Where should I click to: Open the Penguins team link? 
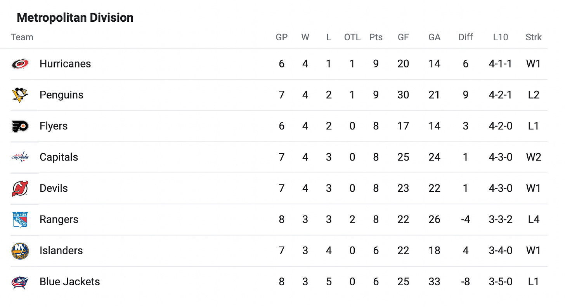click(x=61, y=95)
